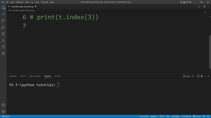Start Go Live server

[197, 116]
